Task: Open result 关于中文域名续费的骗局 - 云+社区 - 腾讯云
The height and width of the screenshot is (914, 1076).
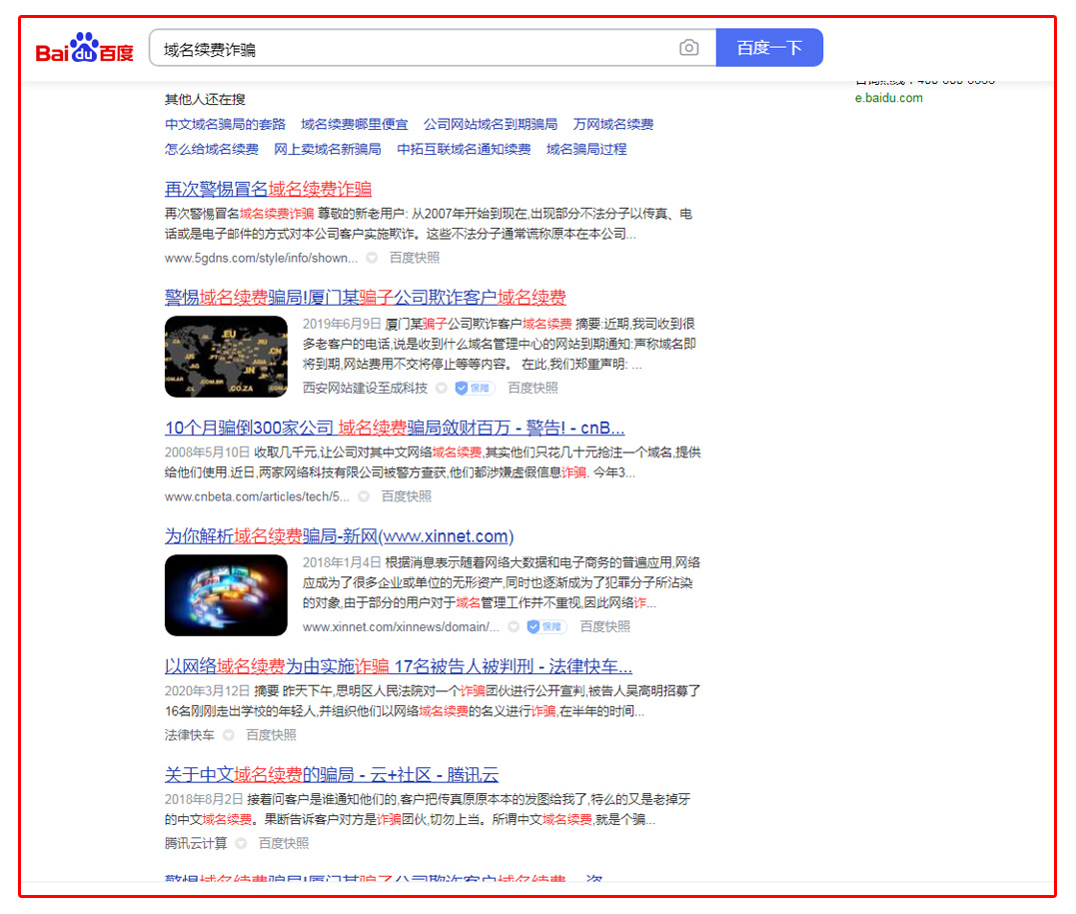Action: pos(332,775)
